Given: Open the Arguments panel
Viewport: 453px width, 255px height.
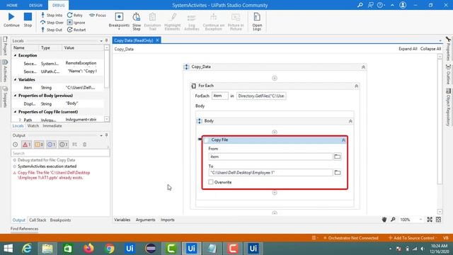Looking at the screenshot, I should 145,220.
